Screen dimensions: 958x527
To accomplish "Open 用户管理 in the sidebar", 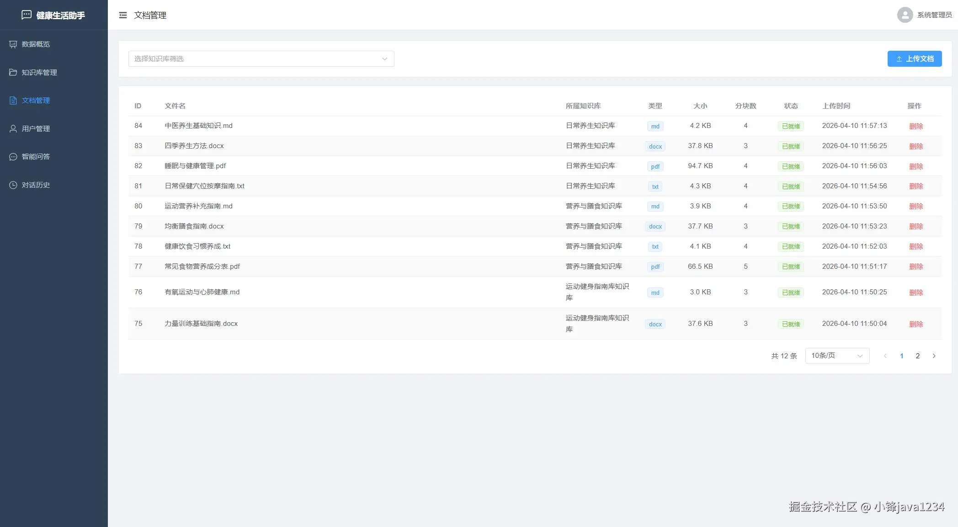I will [36, 129].
